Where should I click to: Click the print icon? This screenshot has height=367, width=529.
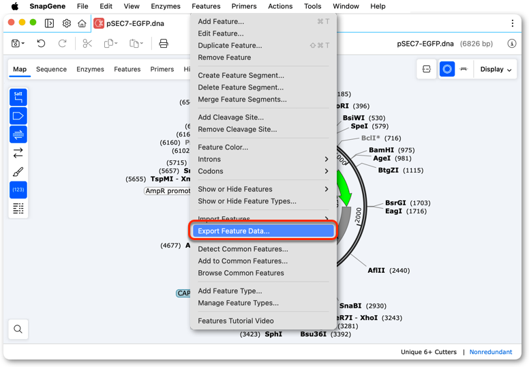click(164, 44)
